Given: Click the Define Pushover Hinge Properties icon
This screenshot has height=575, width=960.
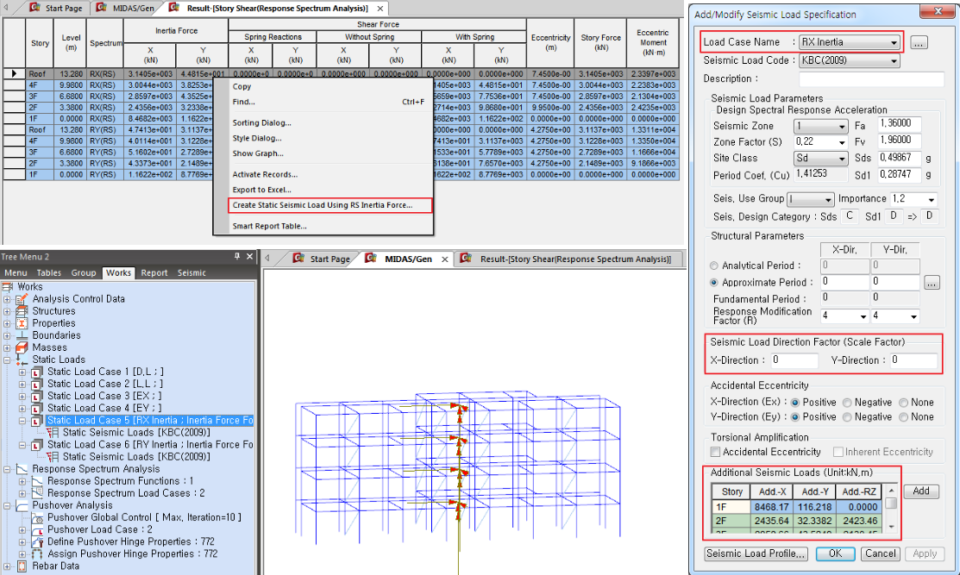Looking at the screenshot, I should pos(37,542).
